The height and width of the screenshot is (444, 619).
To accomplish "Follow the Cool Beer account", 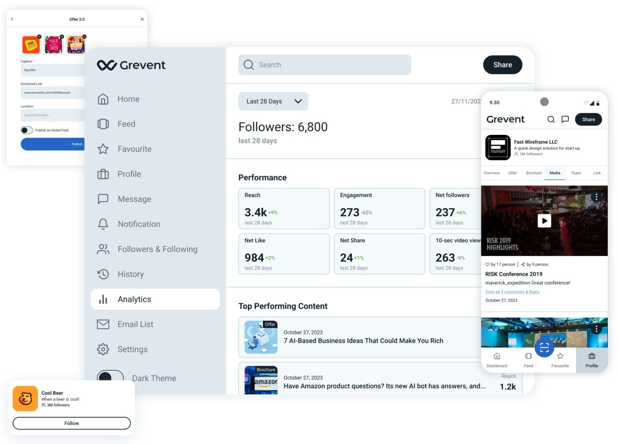I will click(72, 423).
